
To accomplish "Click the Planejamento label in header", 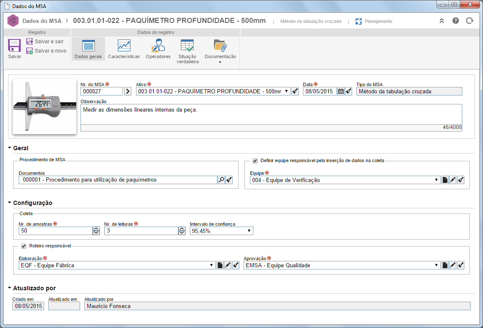I will (379, 21).
